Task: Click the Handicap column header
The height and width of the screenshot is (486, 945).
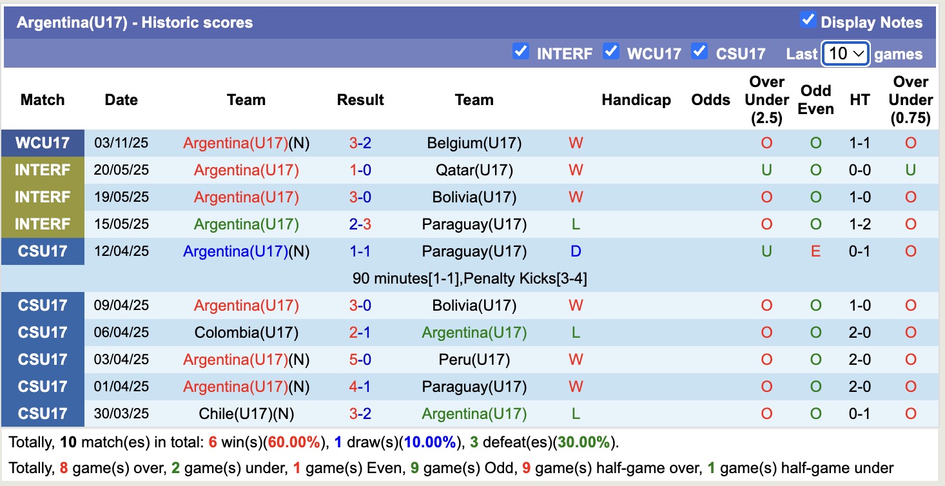Action: tap(636, 100)
